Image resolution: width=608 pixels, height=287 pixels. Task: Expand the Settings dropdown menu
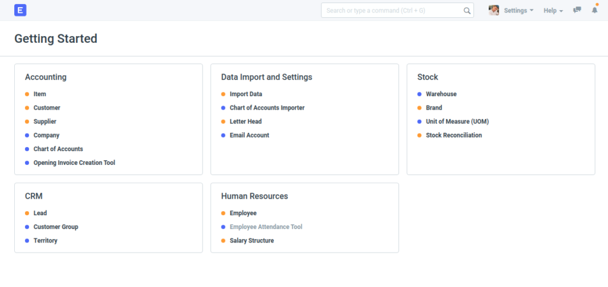click(x=518, y=11)
